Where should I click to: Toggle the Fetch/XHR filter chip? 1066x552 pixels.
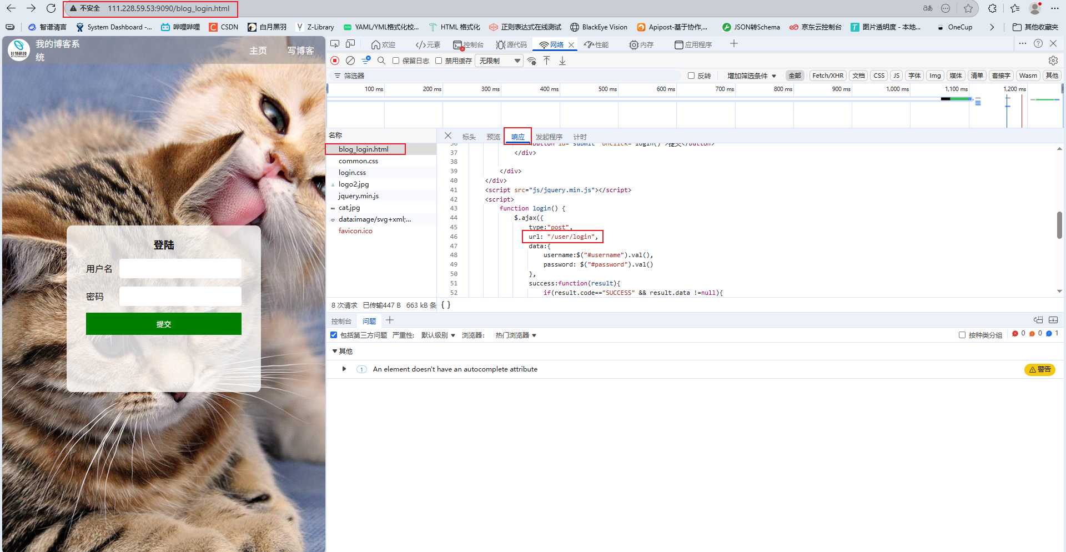(x=828, y=76)
